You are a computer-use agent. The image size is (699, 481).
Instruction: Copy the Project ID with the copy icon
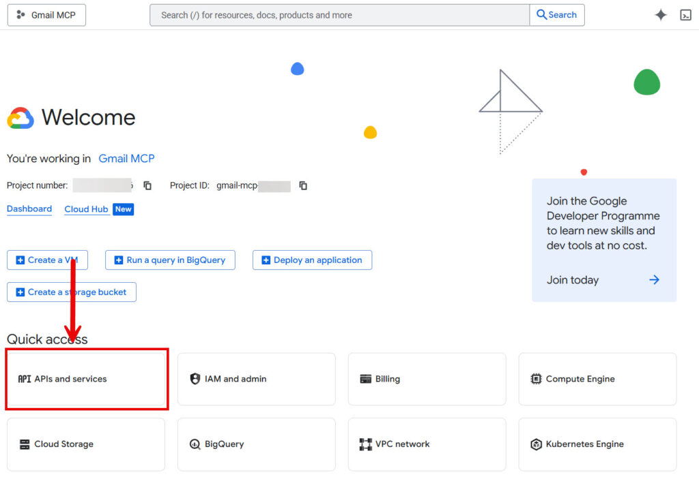pos(302,185)
